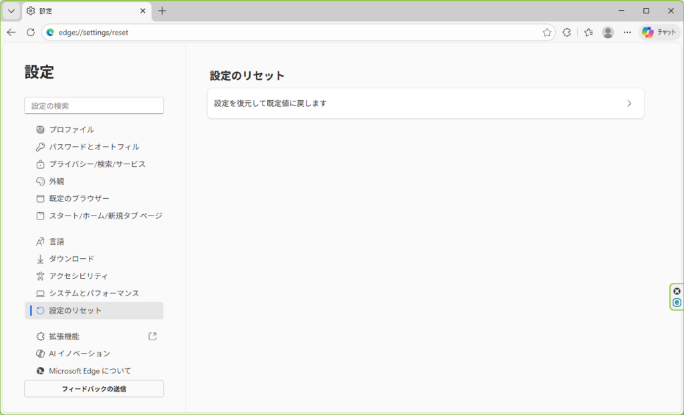Open the tab actions chevron at top left
Image resolution: width=684 pixels, height=415 pixels.
click(11, 11)
